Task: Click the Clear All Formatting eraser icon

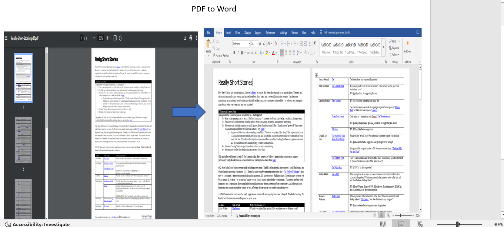Action: tap(276, 44)
